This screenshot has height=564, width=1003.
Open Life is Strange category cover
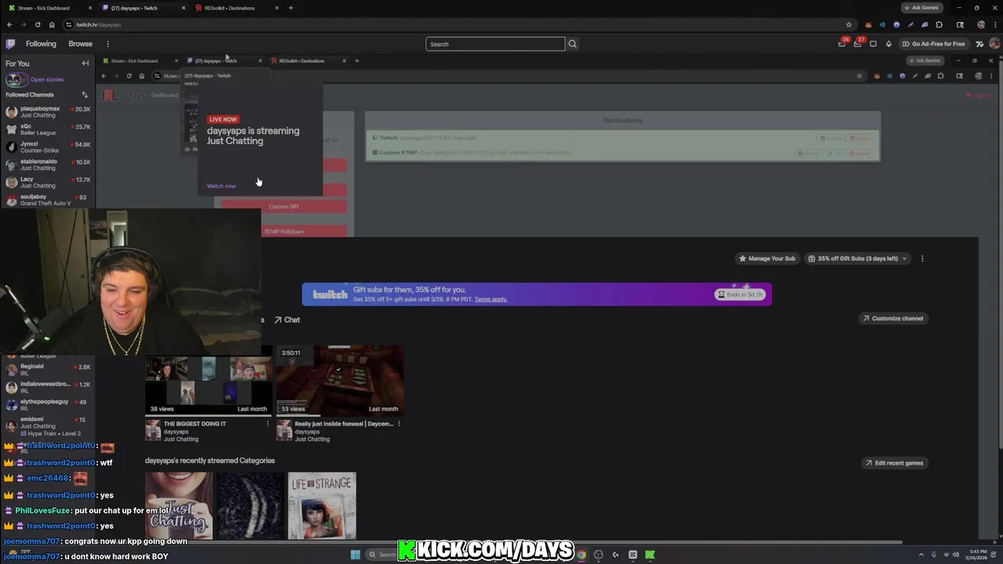pyautogui.click(x=322, y=506)
